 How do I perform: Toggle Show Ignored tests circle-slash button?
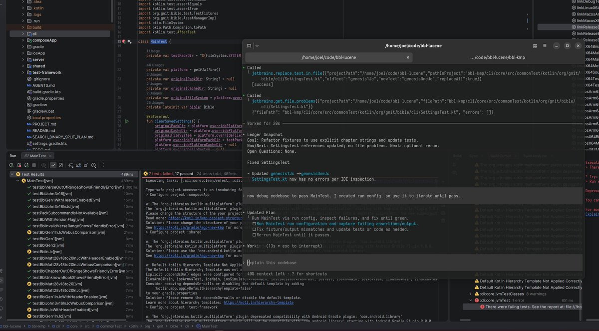(61, 165)
